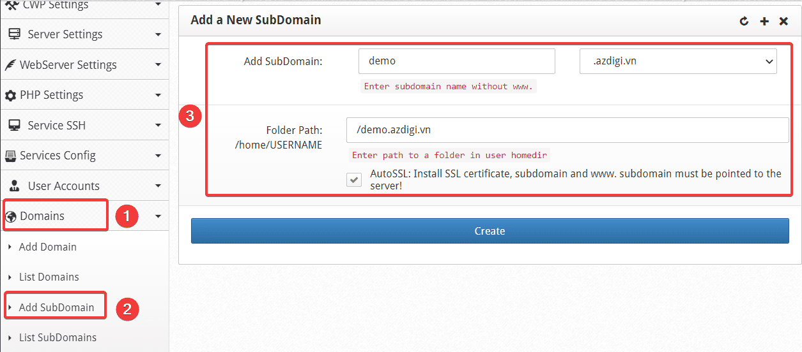Select Add Domain menu entry

pos(47,247)
